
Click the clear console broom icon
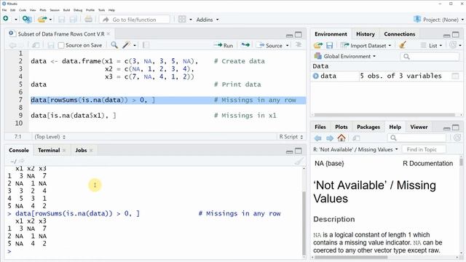(x=299, y=162)
